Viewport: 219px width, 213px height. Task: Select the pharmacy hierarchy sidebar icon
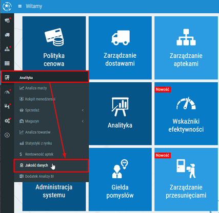(x=7, y=49)
